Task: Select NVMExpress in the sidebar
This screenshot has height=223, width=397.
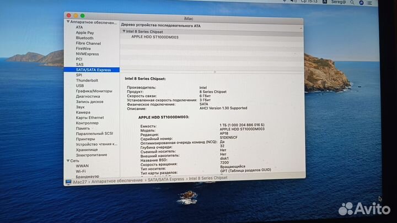Action: [87, 54]
